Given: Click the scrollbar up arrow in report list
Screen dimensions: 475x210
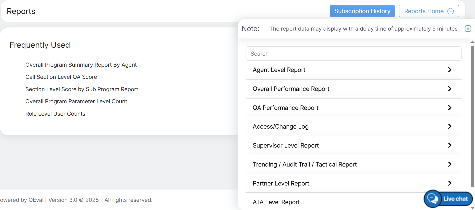Looking at the screenshot, I should pyautogui.click(x=472, y=42).
